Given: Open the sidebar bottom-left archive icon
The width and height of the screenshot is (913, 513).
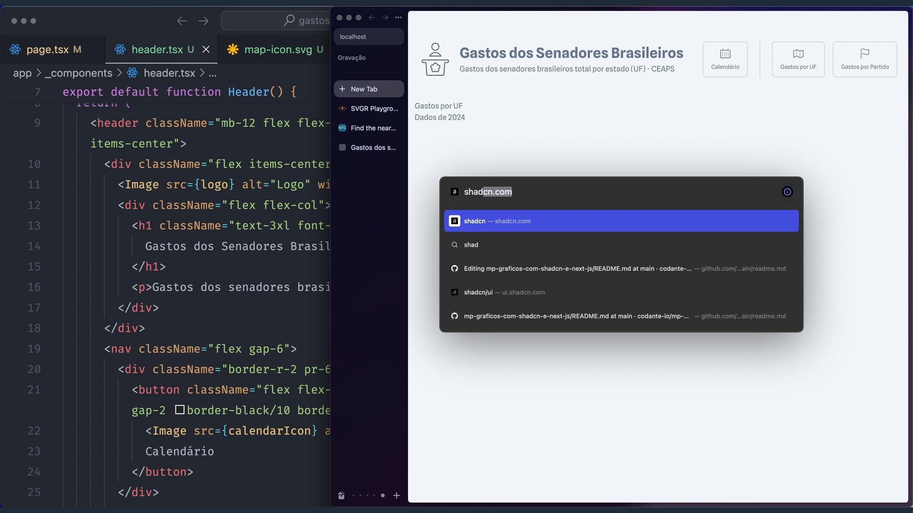Looking at the screenshot, I should coord(341,495).
